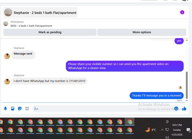Open the chat header 'Stephanie · 2 beds 1 bath Flat/apartment'
This screenshot has height=139, width=192.
40,13
